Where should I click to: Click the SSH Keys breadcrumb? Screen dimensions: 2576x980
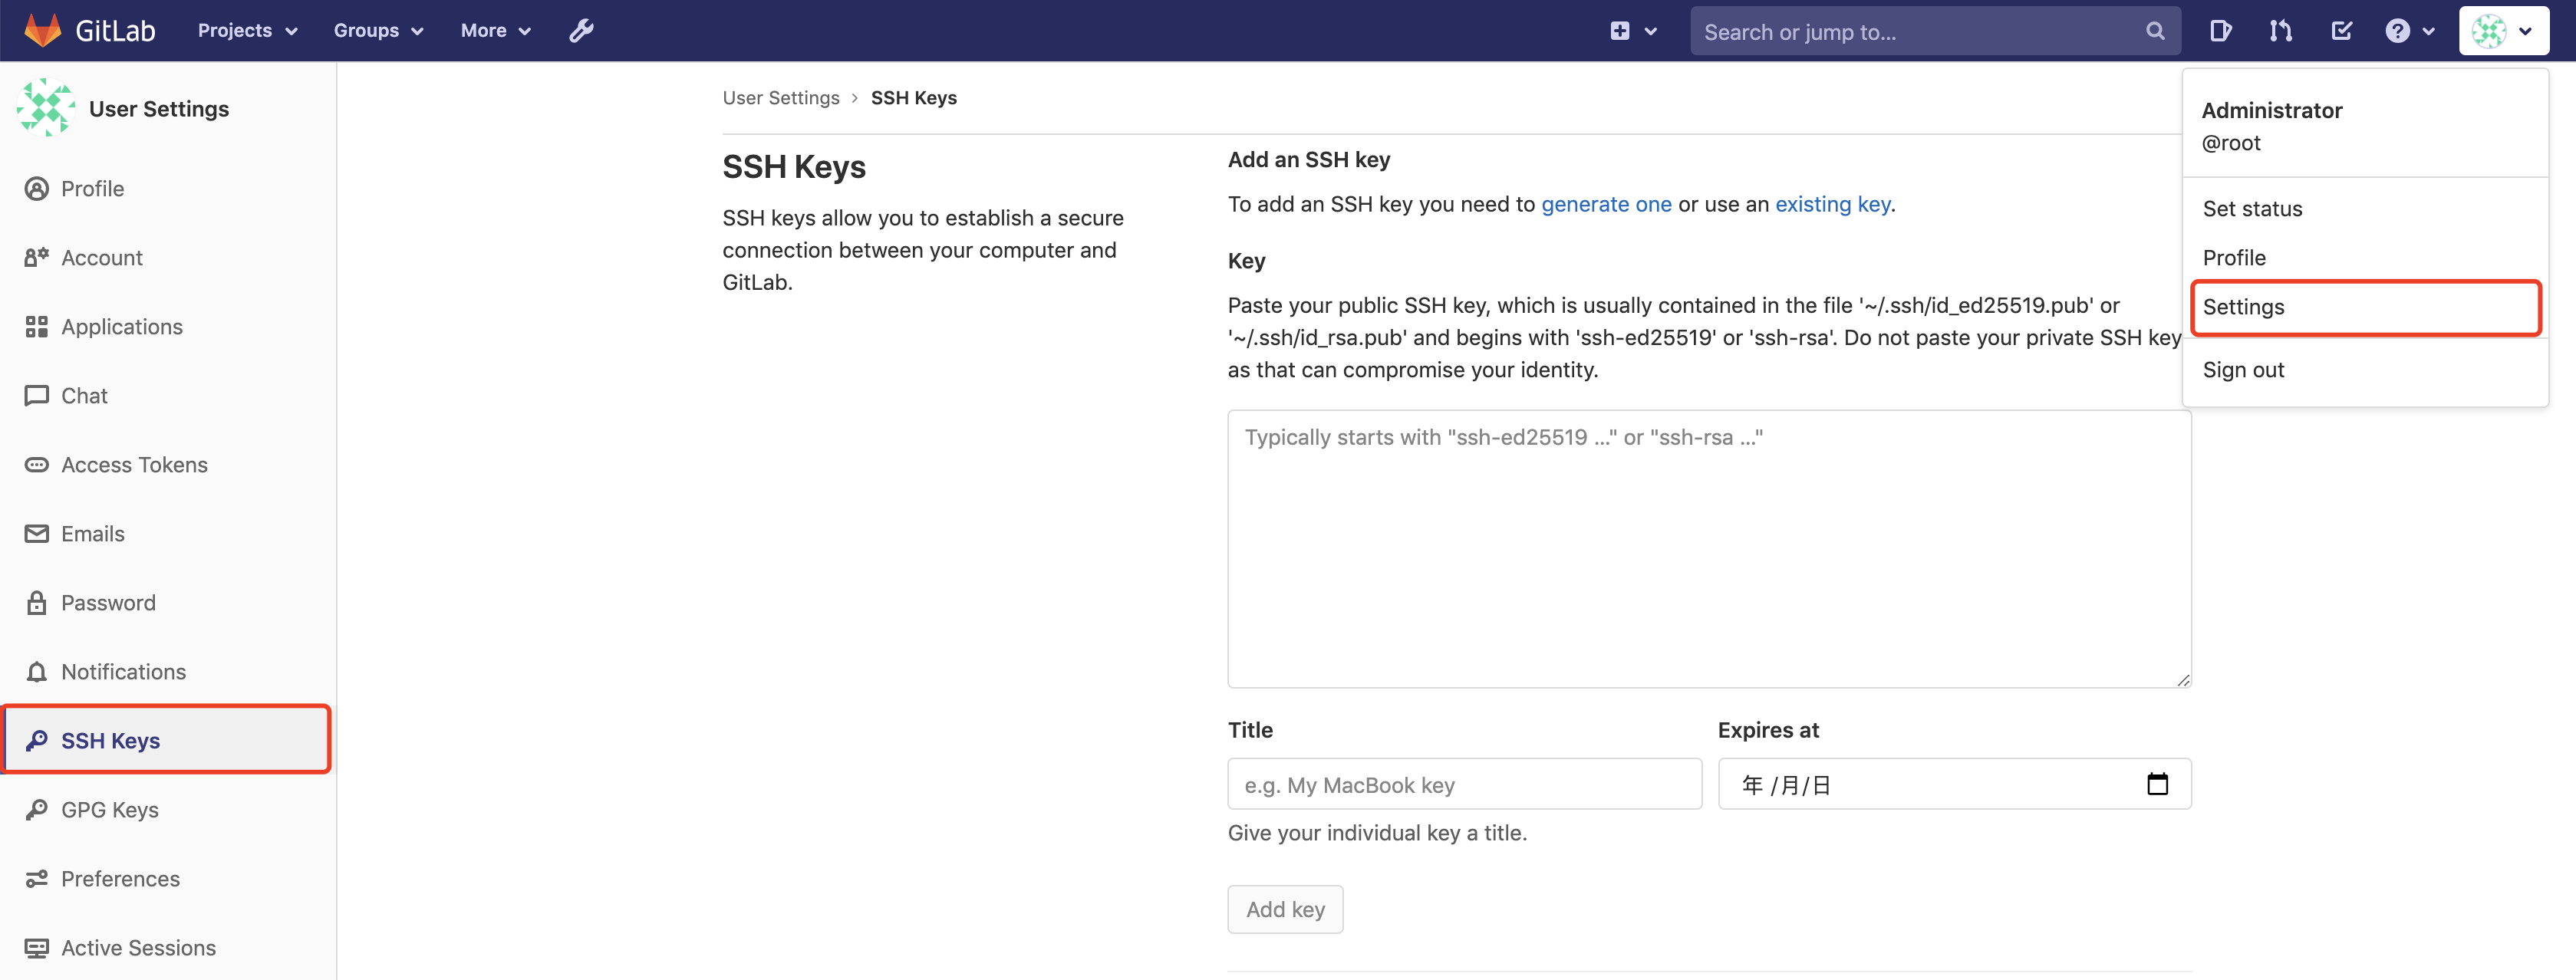(x=914, y=98)
